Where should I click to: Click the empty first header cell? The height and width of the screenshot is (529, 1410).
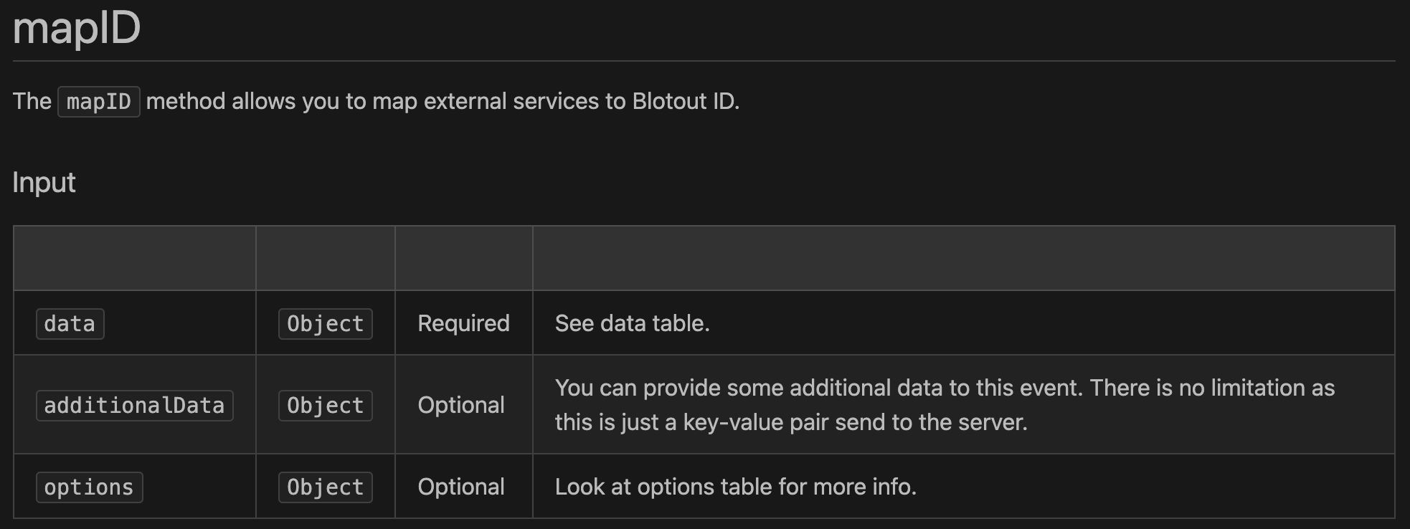(135, 258)
